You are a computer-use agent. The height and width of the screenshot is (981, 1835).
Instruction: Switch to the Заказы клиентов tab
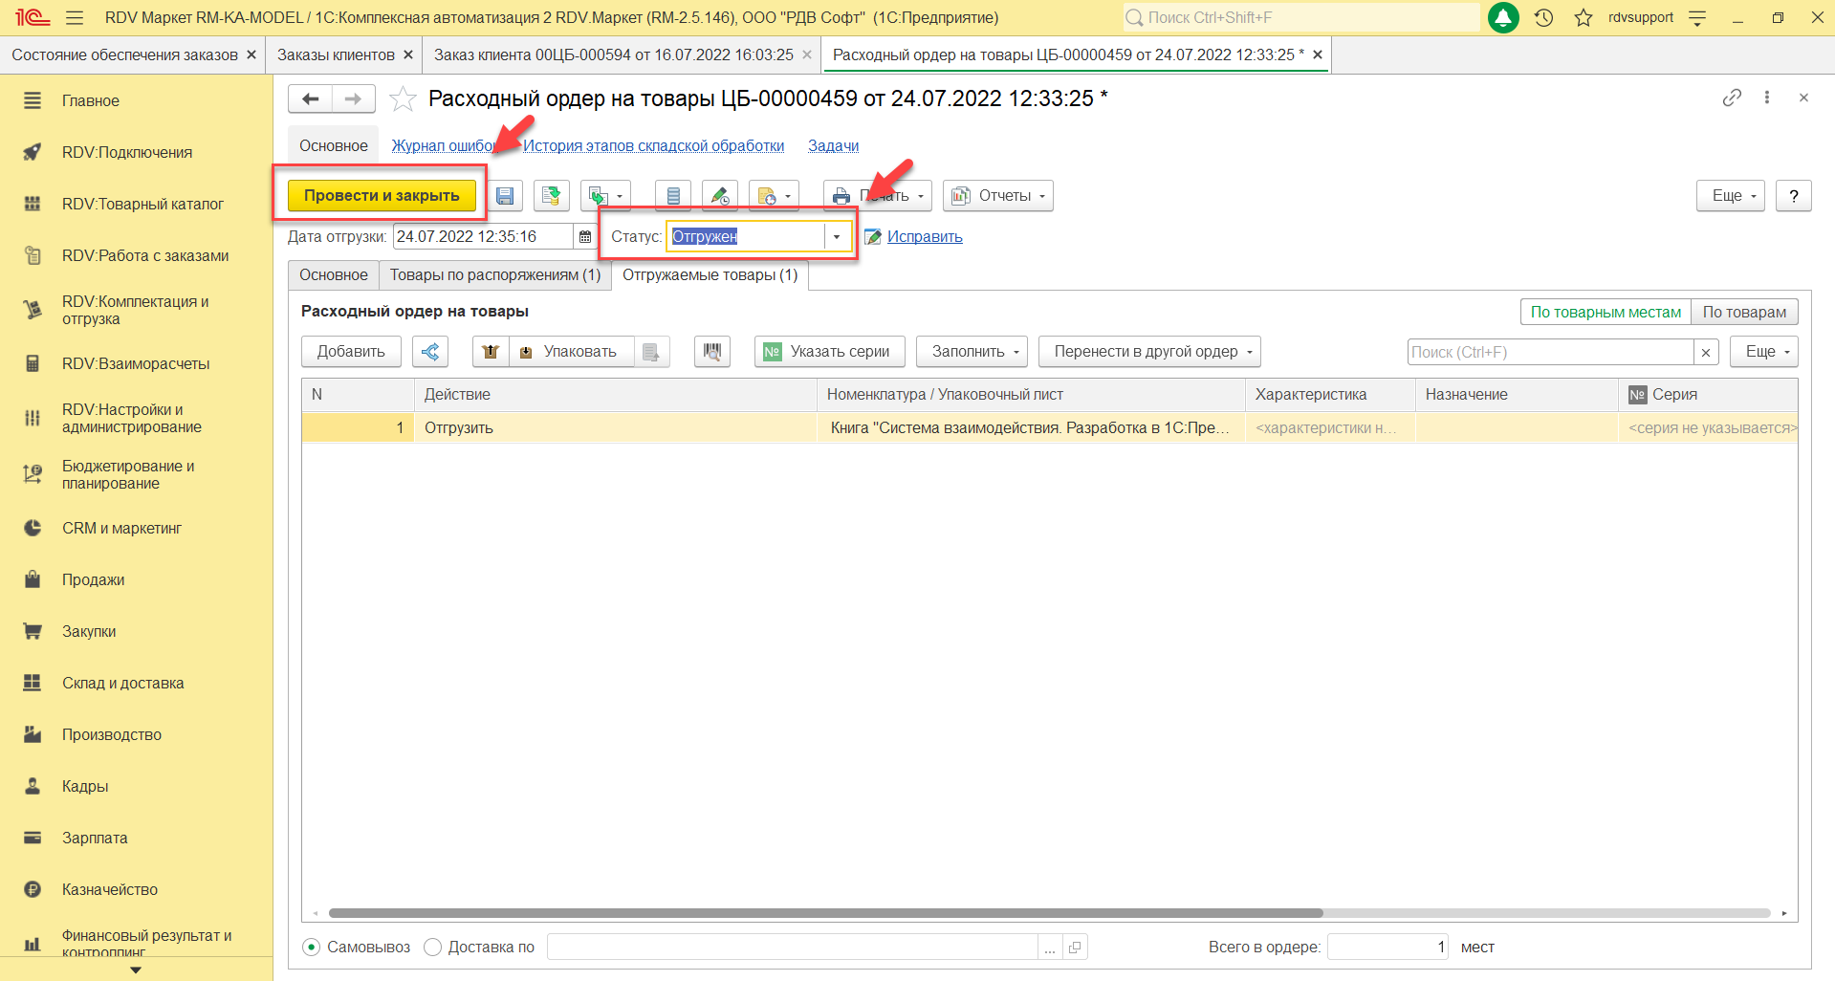coord(336,55)
